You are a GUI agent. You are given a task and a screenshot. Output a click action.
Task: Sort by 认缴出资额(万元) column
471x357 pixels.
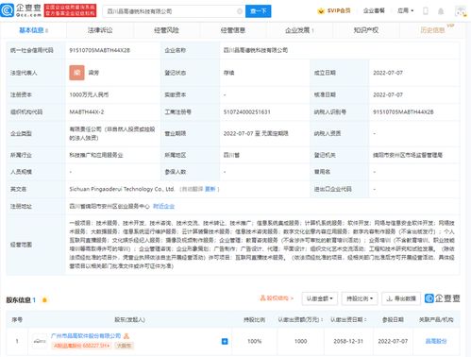pyautogui.click(x=300, y=320)
